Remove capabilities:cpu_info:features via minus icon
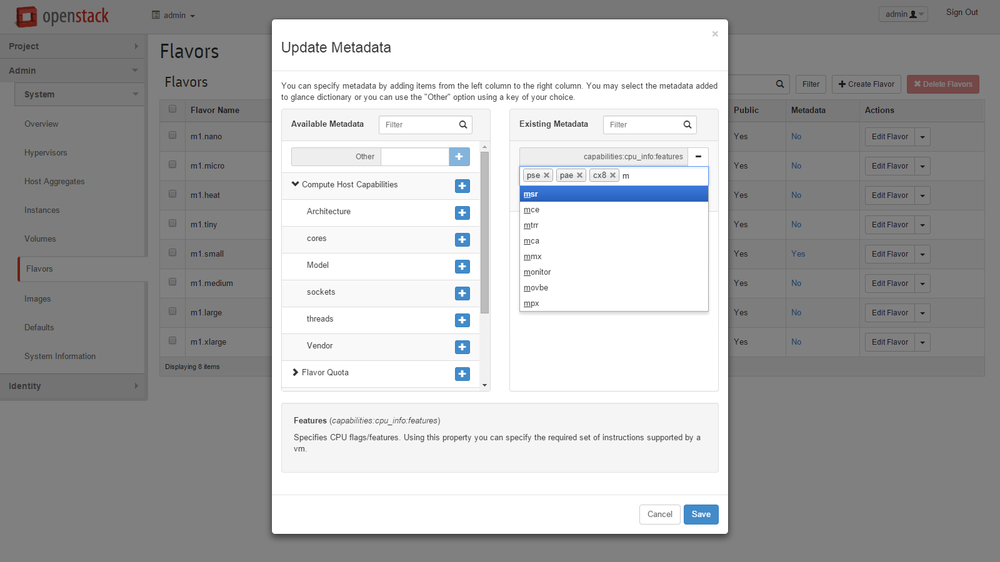 pos(698,156)
